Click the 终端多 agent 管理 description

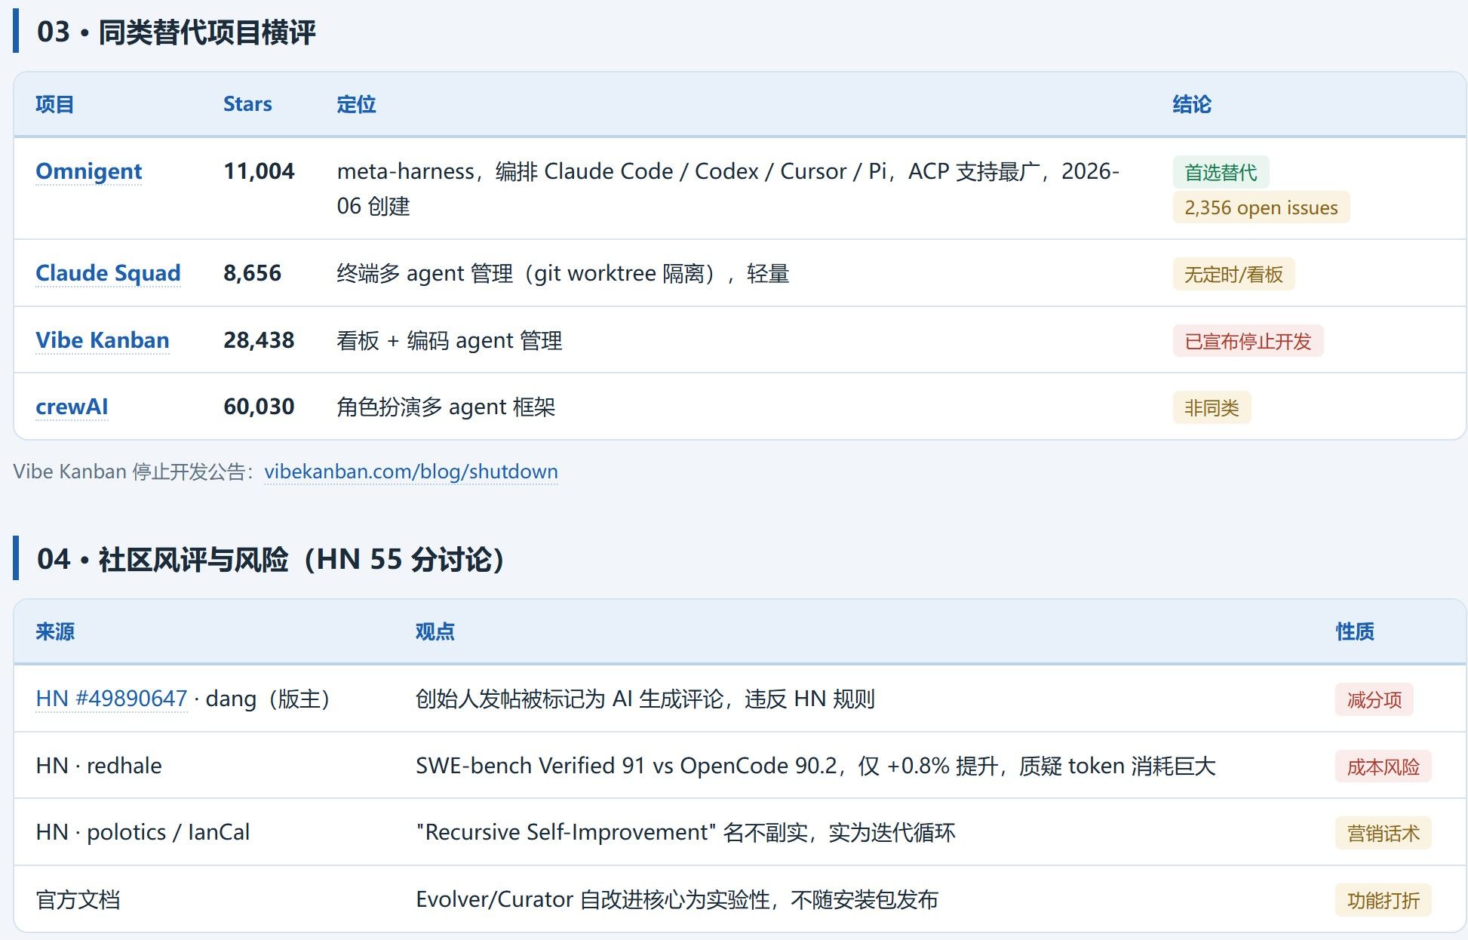pos(563,273)
